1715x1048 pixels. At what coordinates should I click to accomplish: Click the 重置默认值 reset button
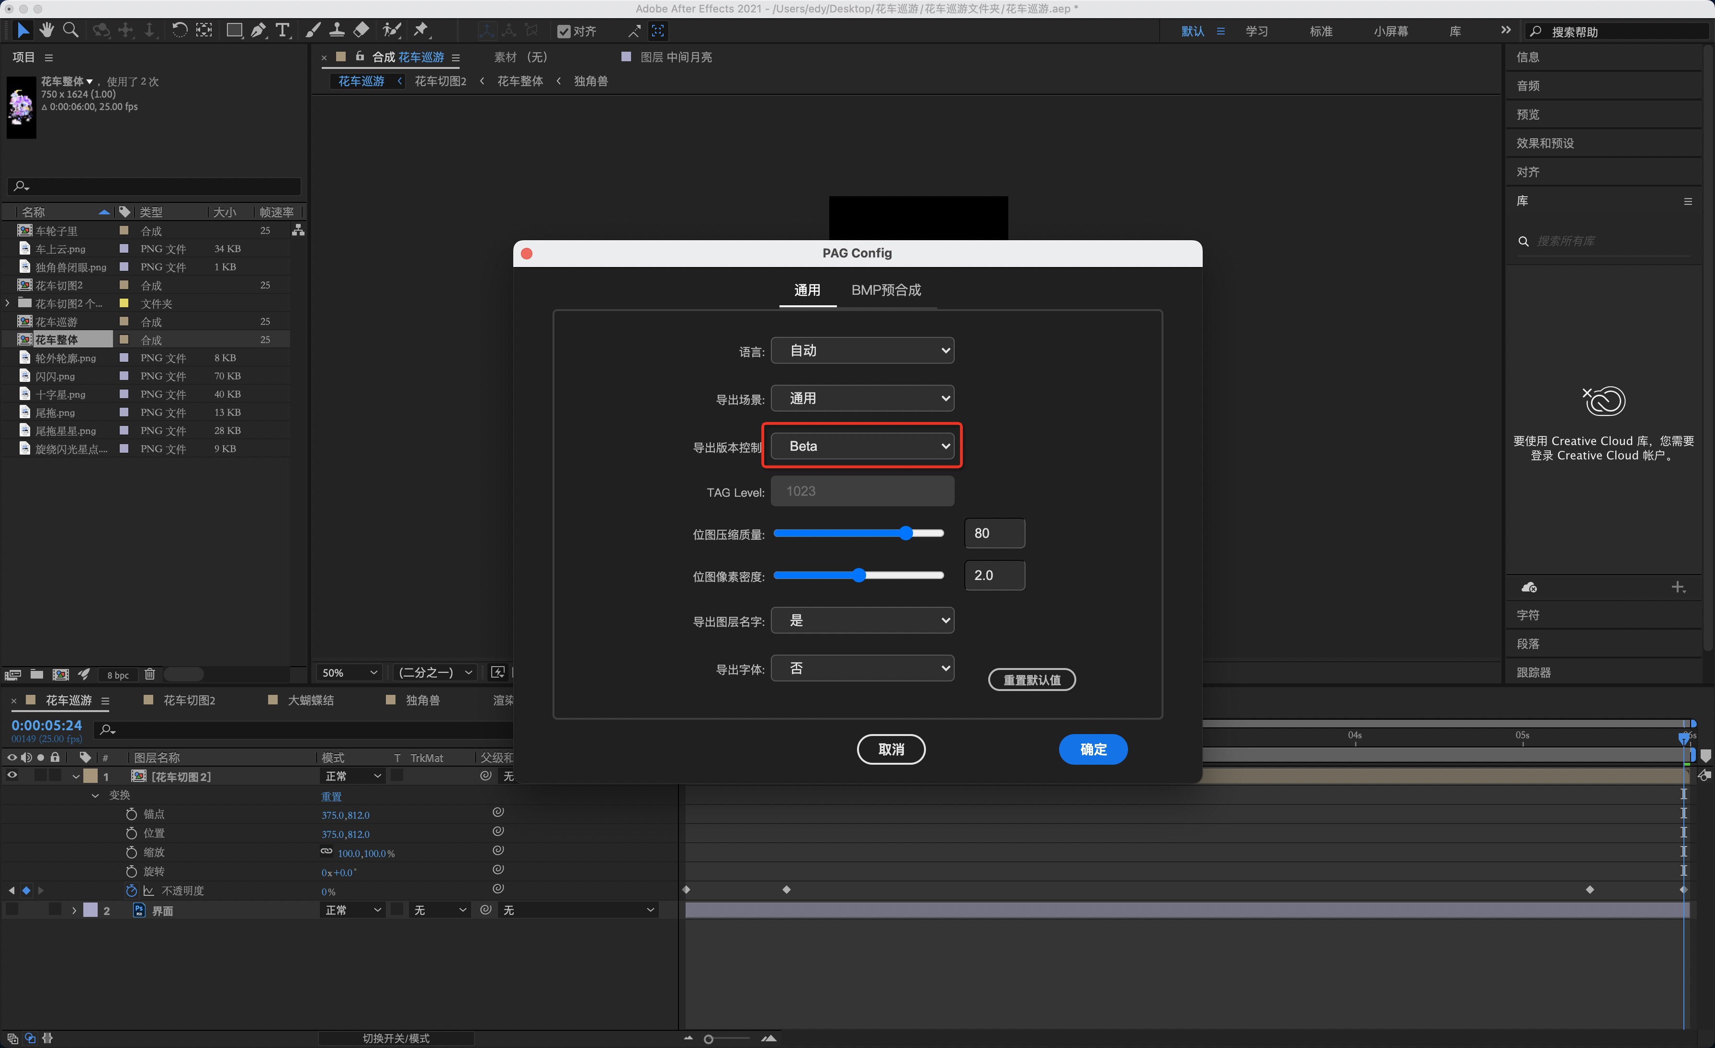click(1031, 679)
